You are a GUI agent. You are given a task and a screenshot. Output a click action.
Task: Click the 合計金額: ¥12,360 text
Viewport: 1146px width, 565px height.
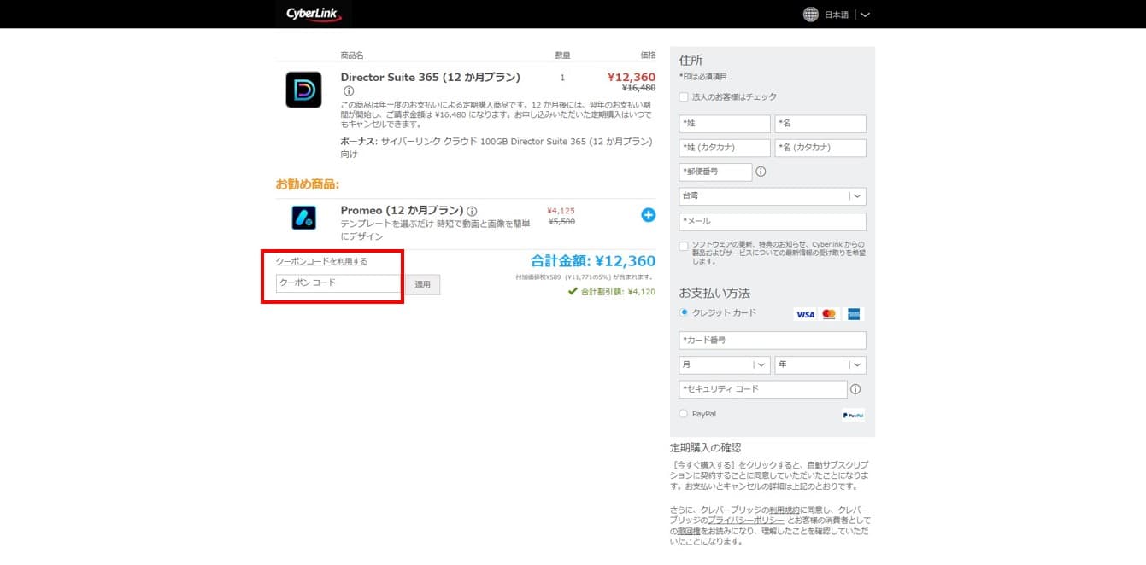(593, 261)
